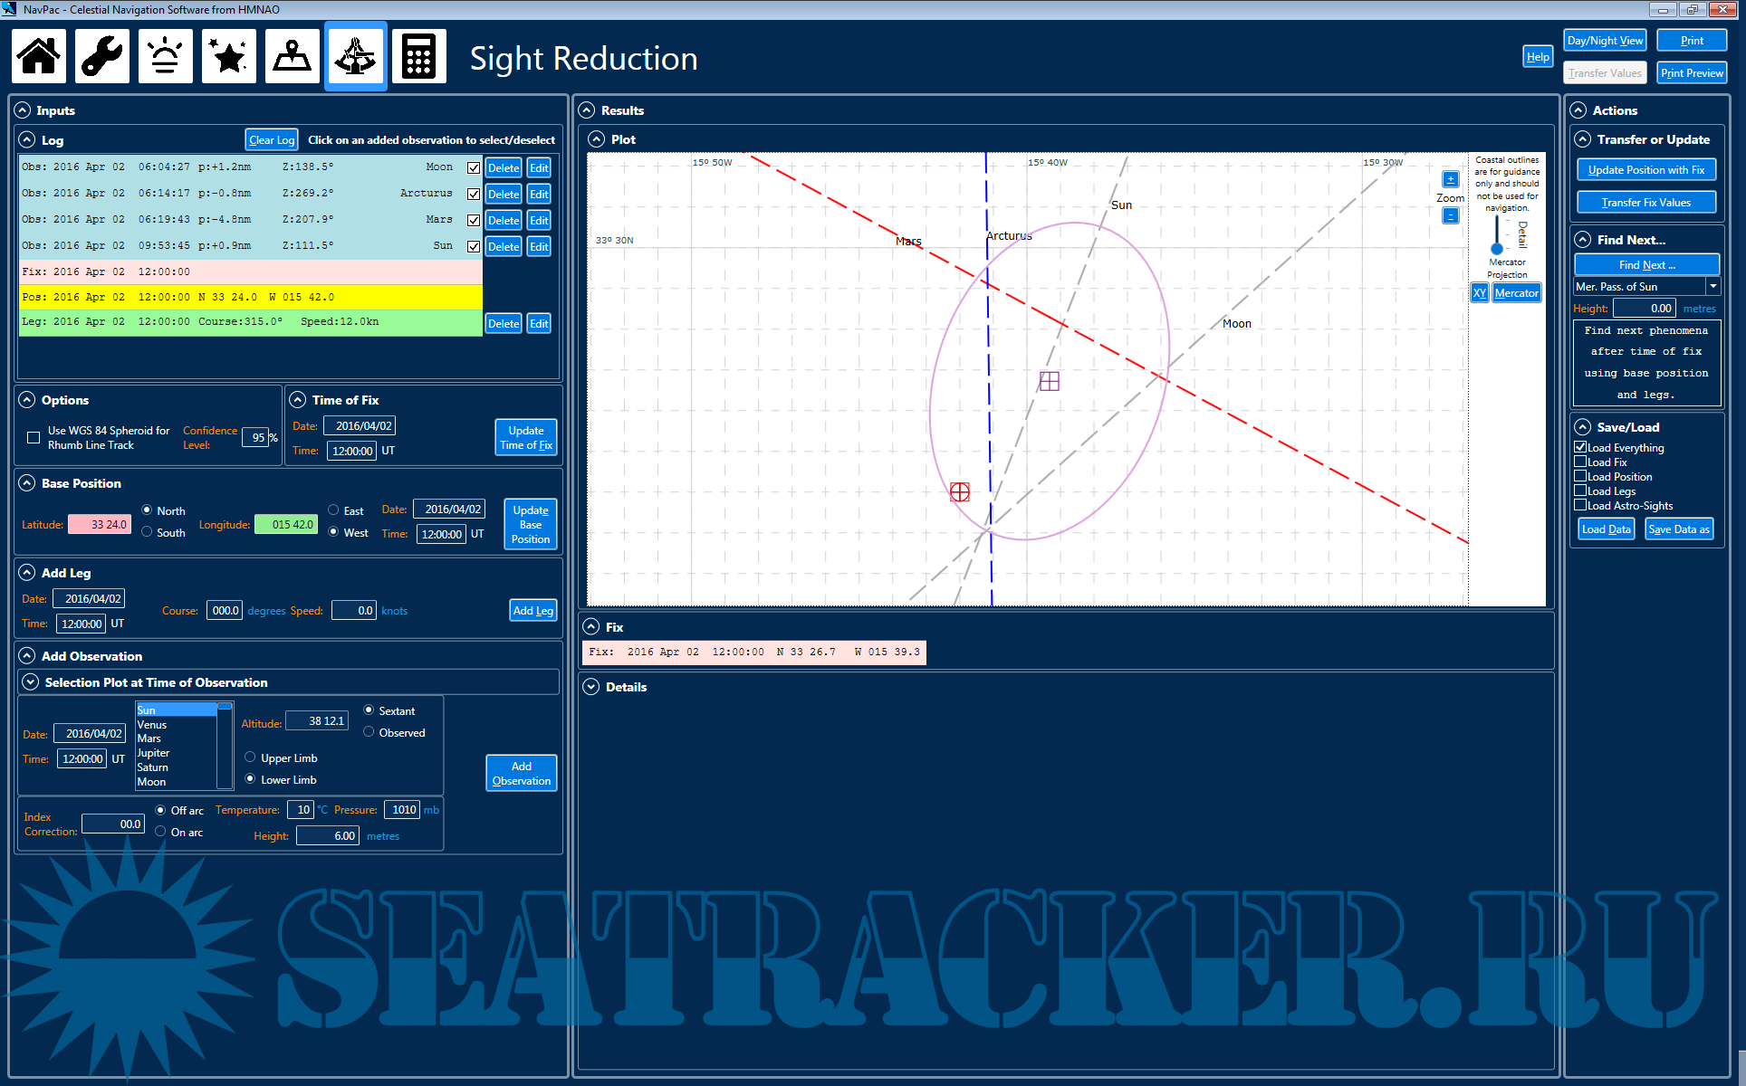Select Venus in the body list
1746x1086 pixels.
pos(152,724)
